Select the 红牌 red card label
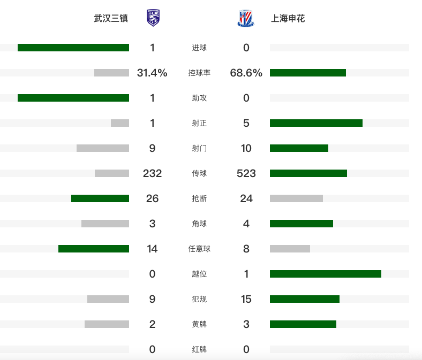This screenshot has height=360, width=422. 199,349
